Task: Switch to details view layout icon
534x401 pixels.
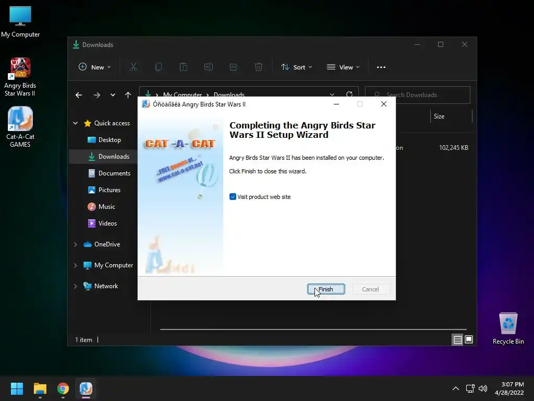Action: click(457, 339)
